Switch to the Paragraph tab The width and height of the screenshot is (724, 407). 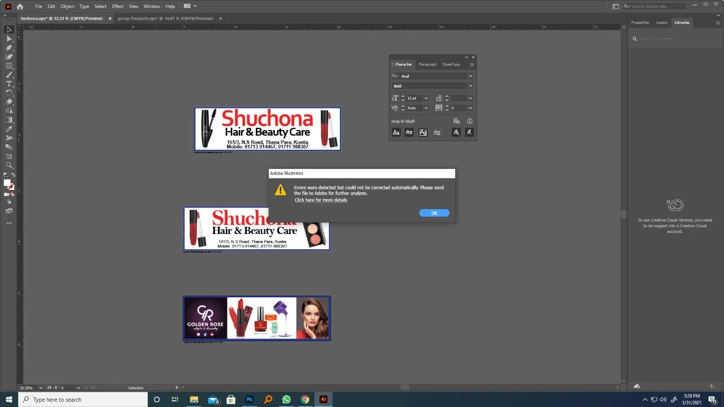tap(428, 64)
